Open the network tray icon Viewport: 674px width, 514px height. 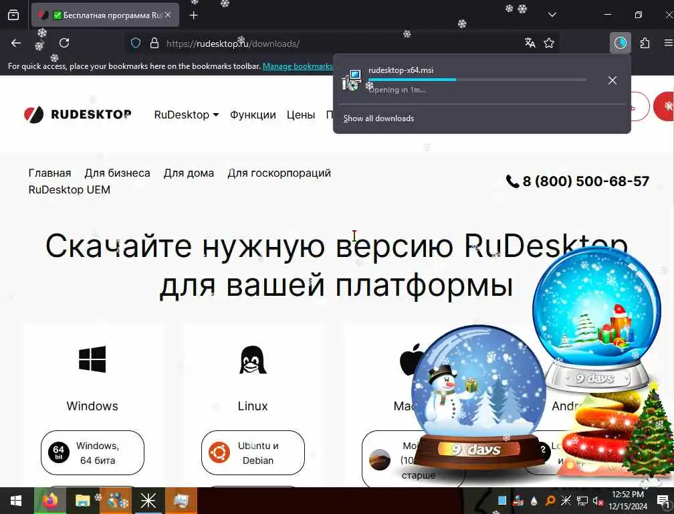coord(582,501)
